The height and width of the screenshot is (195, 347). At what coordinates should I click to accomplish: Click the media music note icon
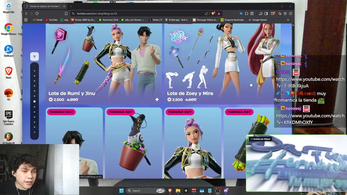click(261, 14)
